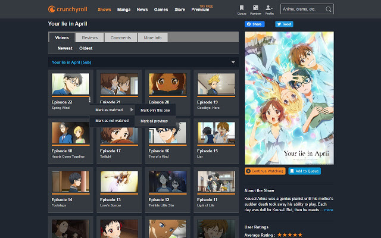Click the Twinkle Little Star subtitle
The height and width of the screenshot is (238, 381).
tap(161, 205)
